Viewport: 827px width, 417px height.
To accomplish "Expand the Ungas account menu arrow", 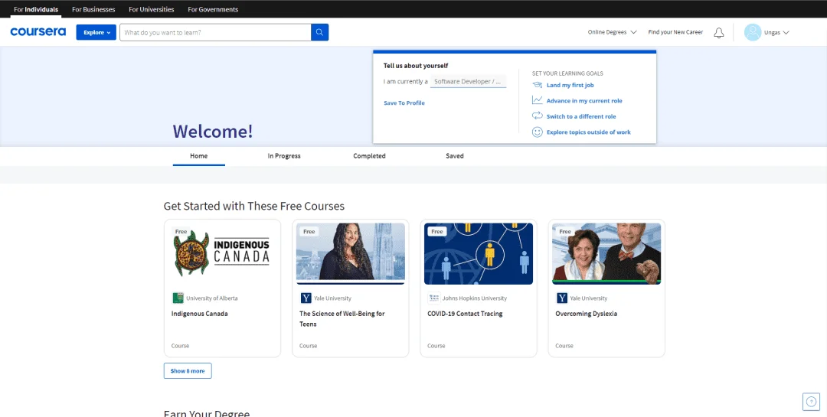I will coord(786,33).
